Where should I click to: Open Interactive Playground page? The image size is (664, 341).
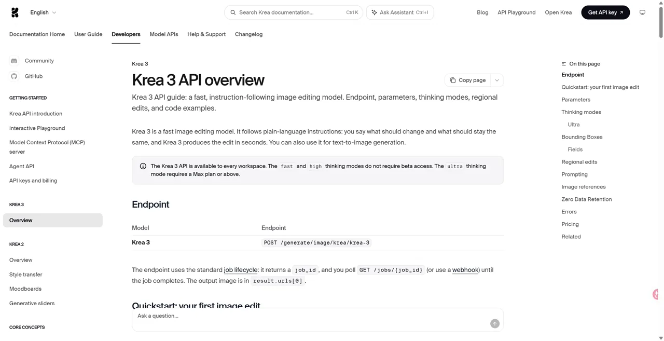click(x=37, y=128)
